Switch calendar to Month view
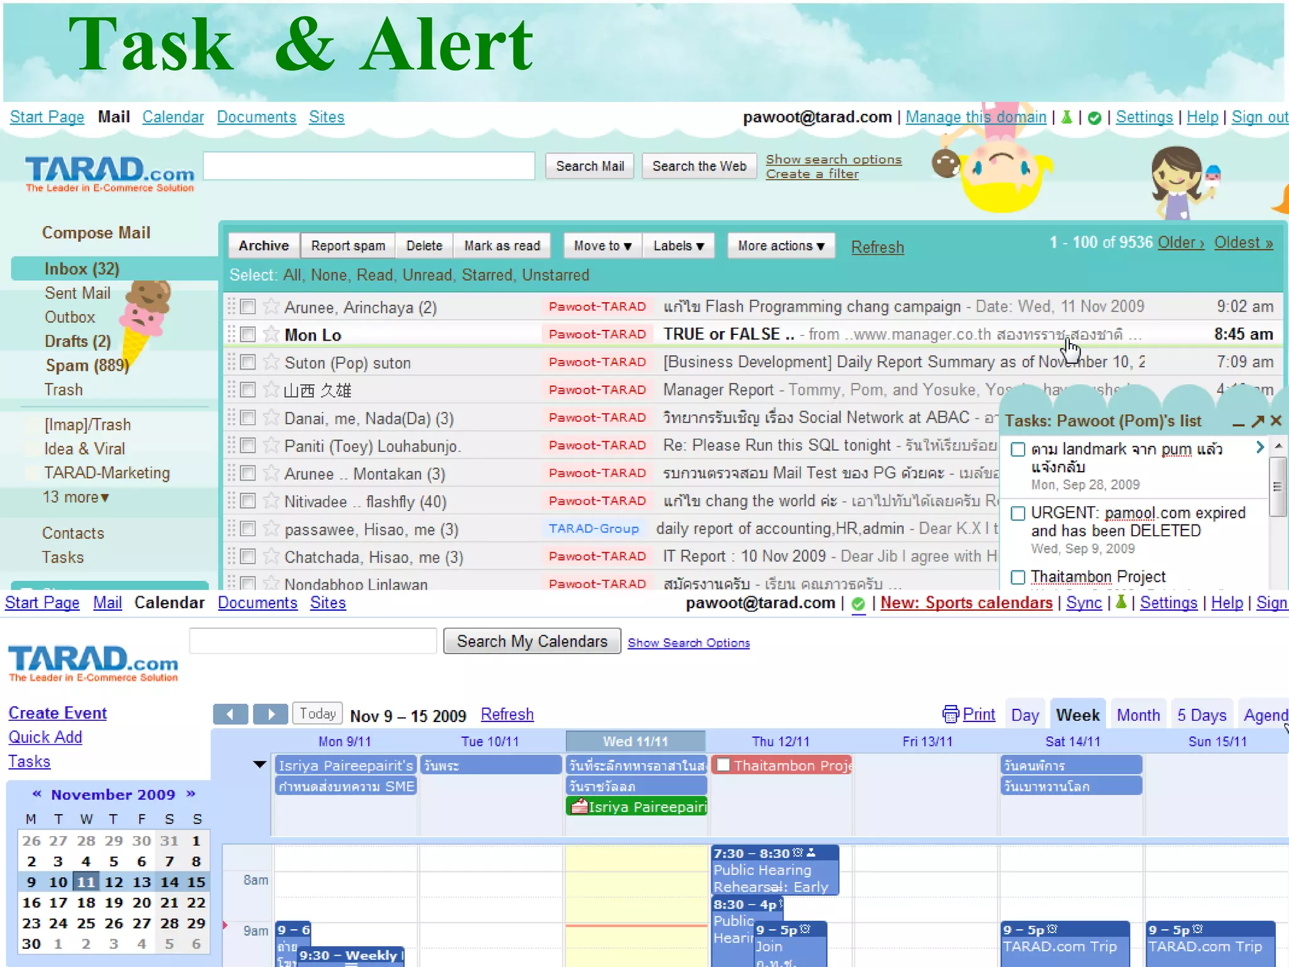1289x967 pixels. [1138, 715]
